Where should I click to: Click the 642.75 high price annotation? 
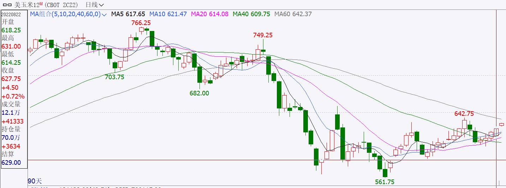[x=464, y=114]
